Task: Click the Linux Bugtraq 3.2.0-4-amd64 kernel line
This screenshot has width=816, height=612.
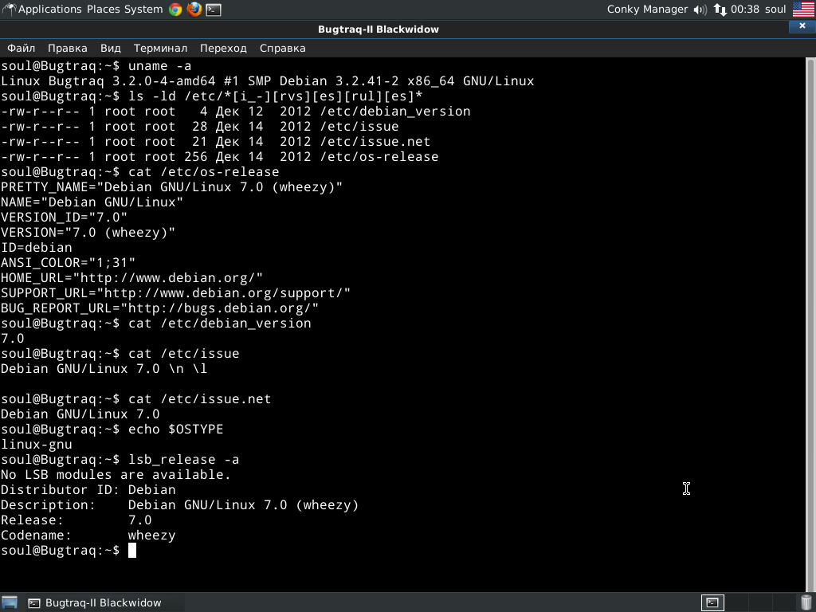Action: tap(268, 81)
